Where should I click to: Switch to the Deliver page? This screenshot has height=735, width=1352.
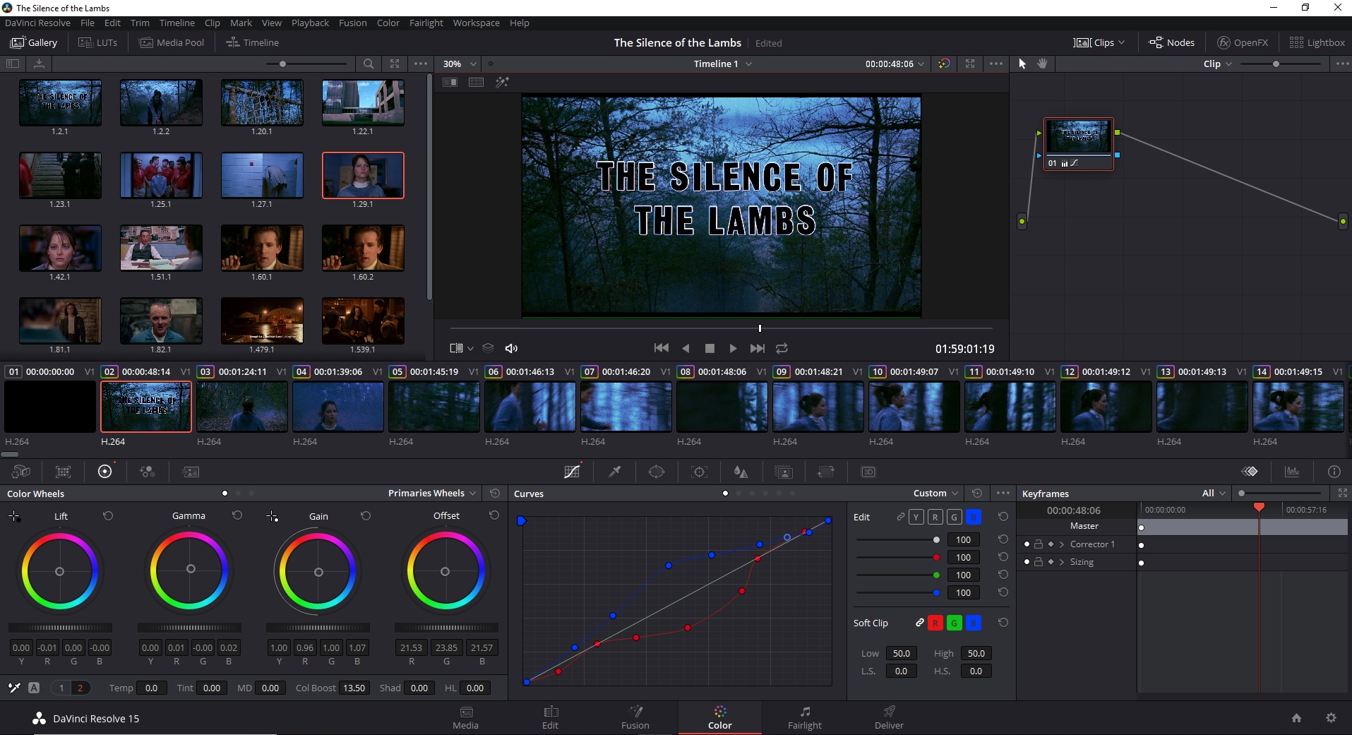click(889, 717)
